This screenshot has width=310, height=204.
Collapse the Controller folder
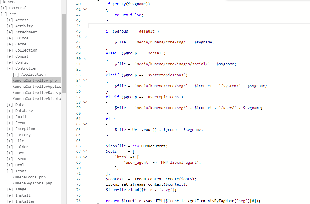[x=10, y=68]
